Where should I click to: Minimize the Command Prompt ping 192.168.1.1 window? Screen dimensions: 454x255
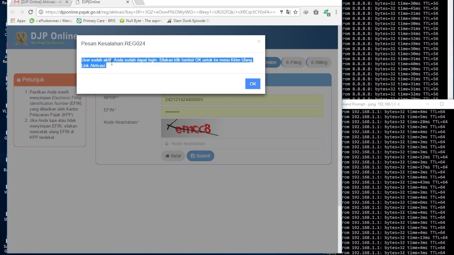tap(427, 104)
